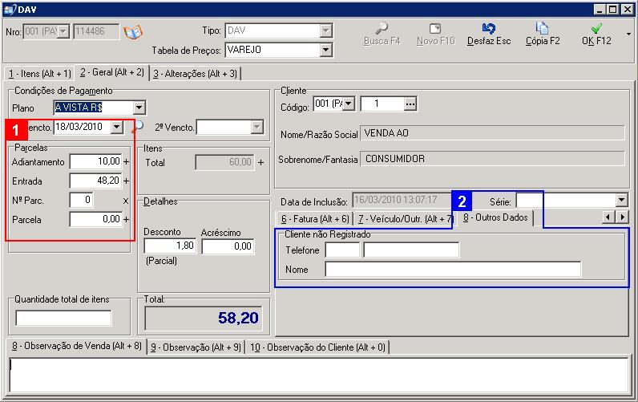Click the Total amount 58,20
Viewport: 638px width, 402px height.
[x=203, y=318]
